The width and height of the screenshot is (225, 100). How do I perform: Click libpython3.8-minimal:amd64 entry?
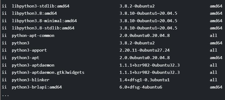[44, 21]
